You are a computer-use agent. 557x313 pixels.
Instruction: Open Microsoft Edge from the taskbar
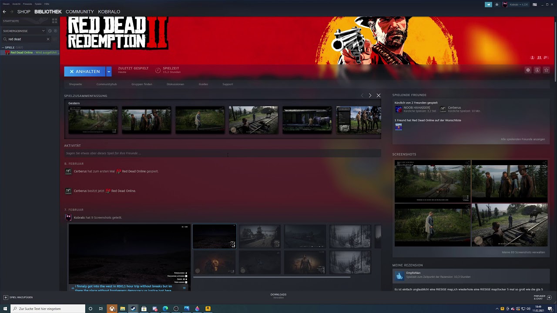[x=165, y=309]
